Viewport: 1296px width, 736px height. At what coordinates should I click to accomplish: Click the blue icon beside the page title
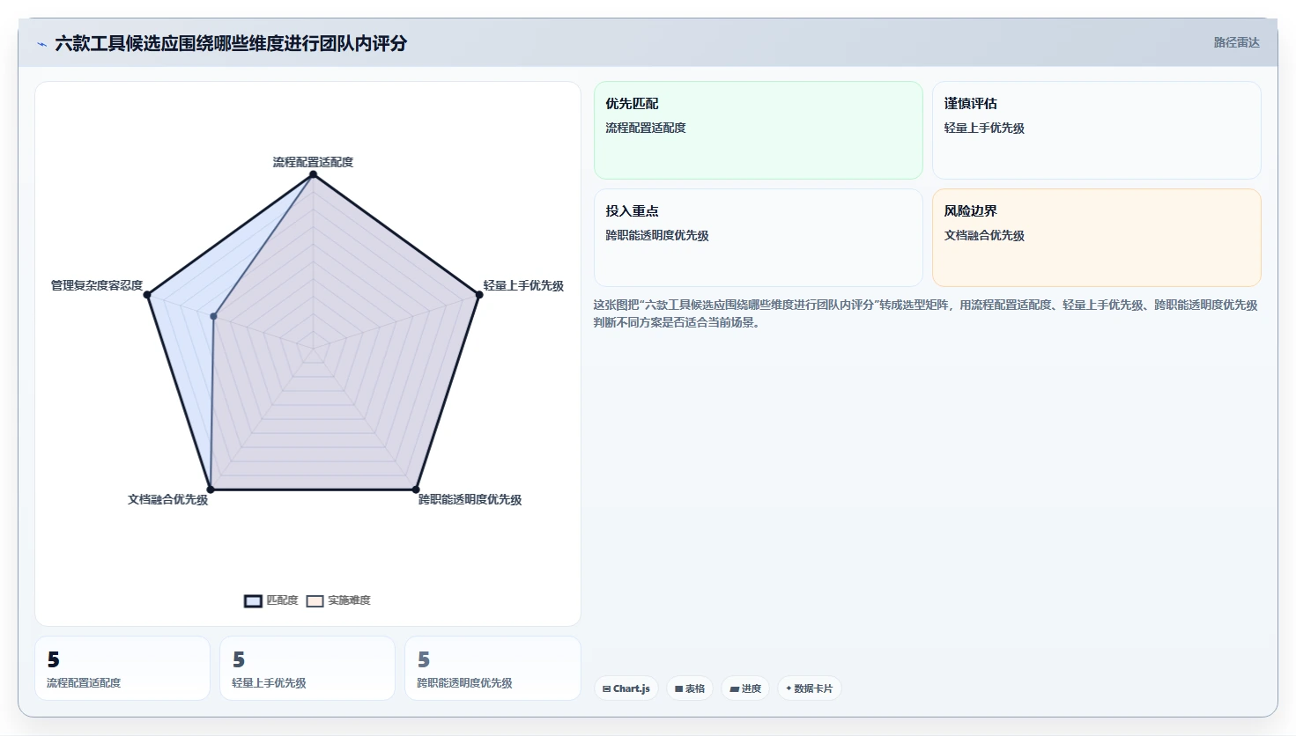pyautogui.click(x=41, y=44)
